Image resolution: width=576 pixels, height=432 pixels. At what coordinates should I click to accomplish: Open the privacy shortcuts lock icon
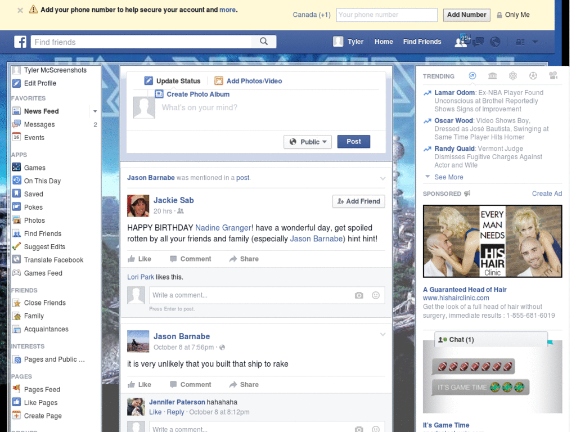(520, 42)
